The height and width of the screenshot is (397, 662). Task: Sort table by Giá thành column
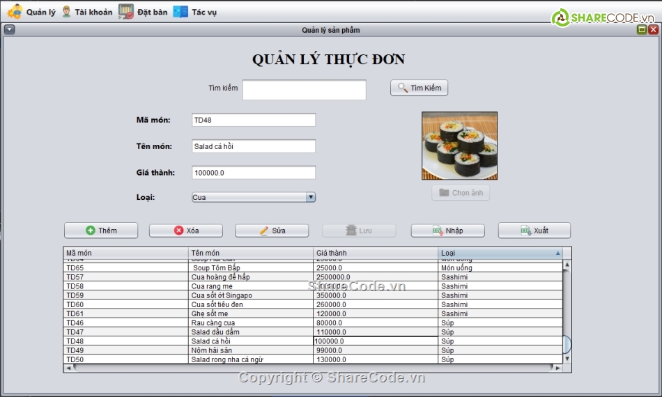(x=376, y=253)
